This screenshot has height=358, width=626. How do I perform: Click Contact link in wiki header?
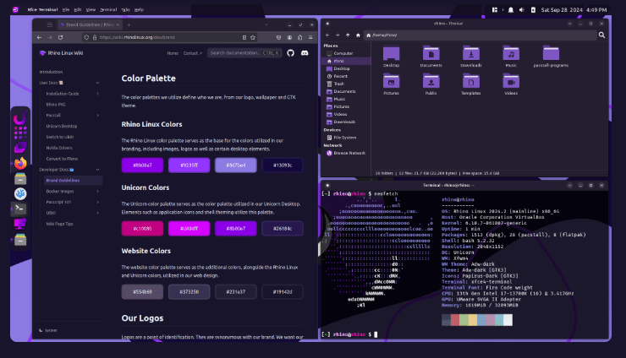pyautogui.click(x=192, y=53)
